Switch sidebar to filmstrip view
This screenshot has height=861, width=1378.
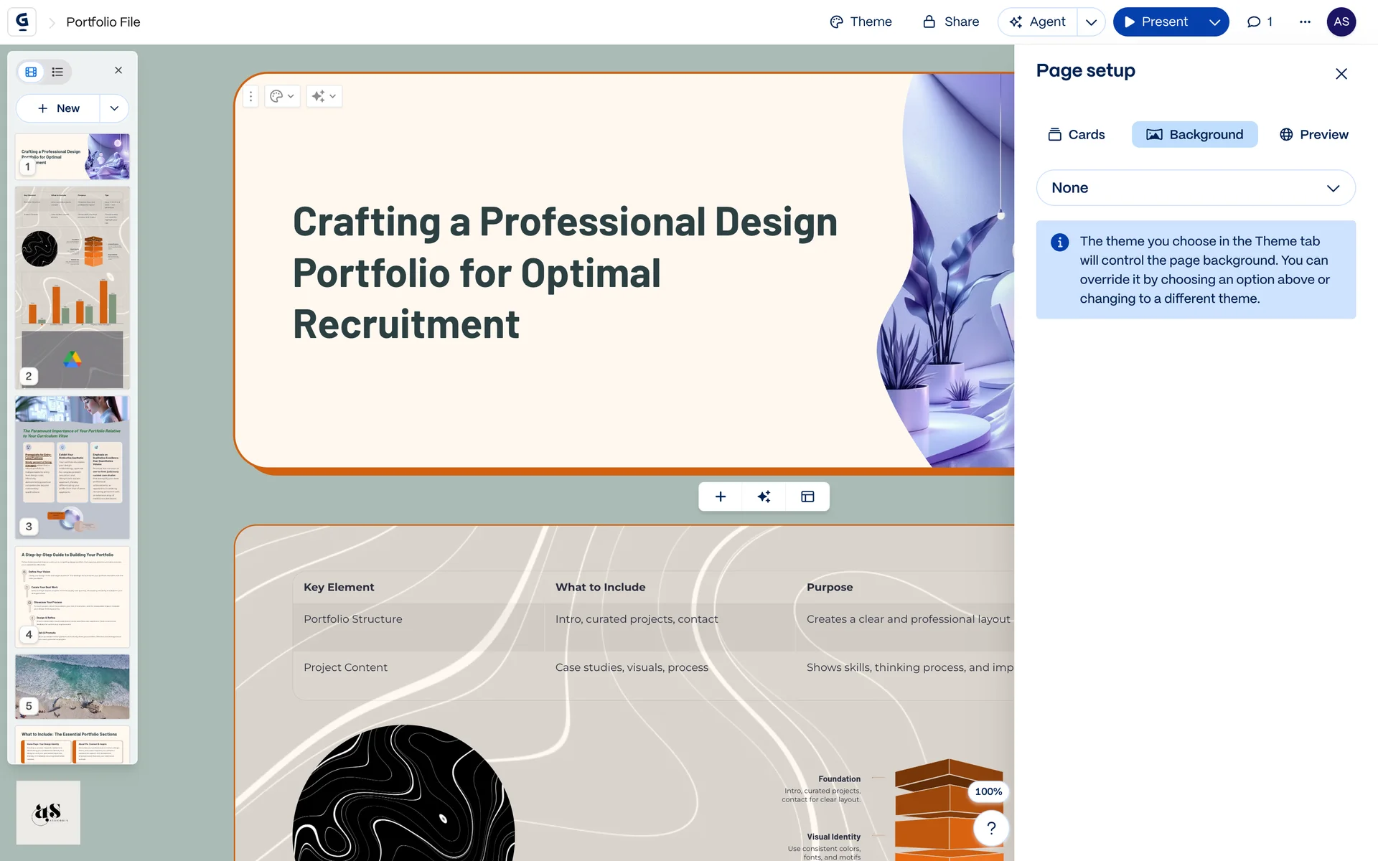[31, 72]
